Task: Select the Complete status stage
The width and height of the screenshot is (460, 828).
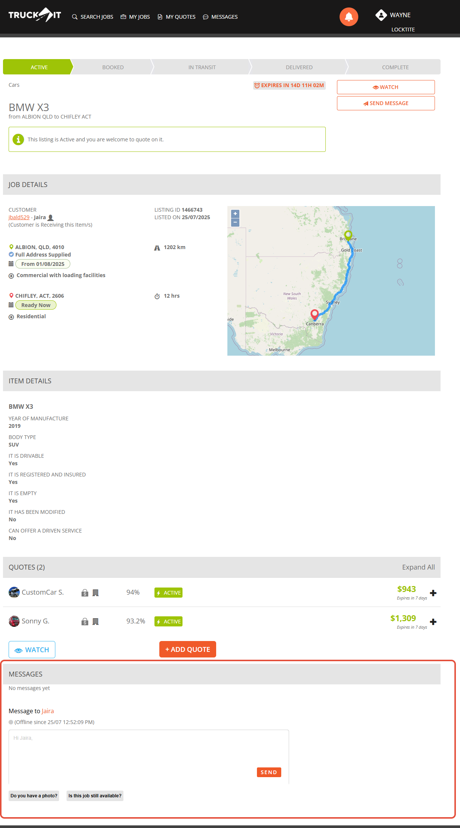Action: 395,67
